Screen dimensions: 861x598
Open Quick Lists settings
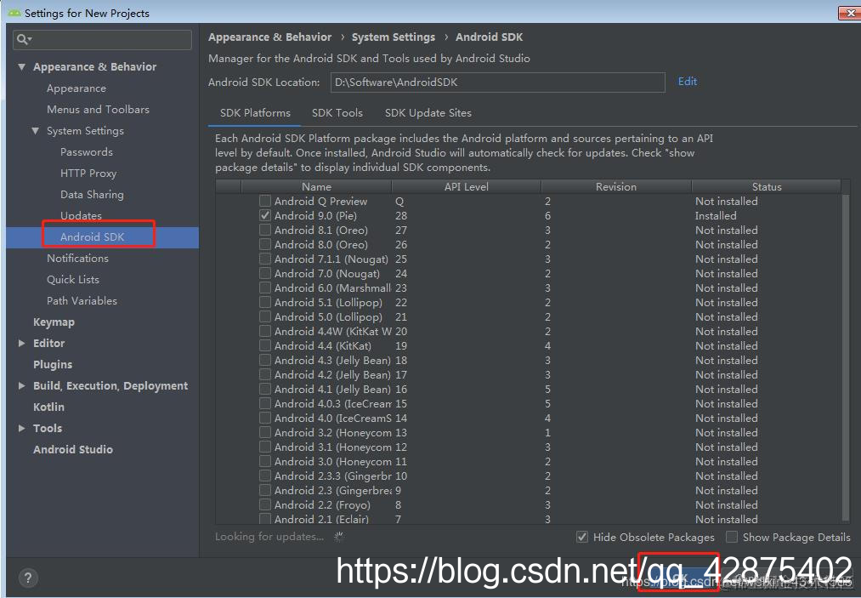[x=73, y=280]
